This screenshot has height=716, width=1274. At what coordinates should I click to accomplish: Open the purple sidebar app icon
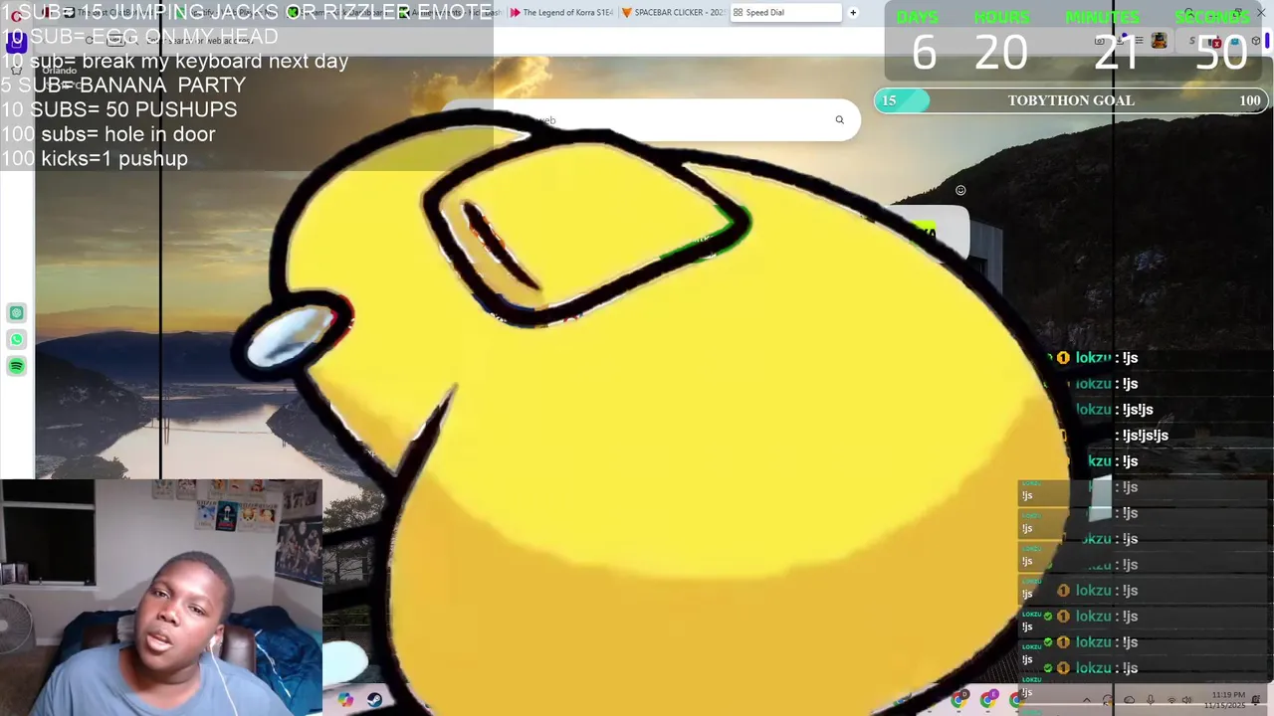coord(16,45)
